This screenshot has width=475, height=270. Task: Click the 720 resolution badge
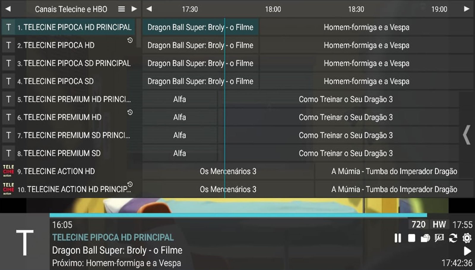tap(419, 225)
